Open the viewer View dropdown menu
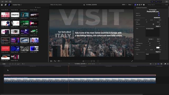 point(130,5)
